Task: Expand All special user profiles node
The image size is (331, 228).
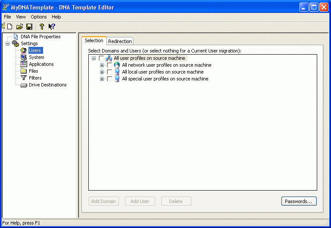Action: (102, 79)
